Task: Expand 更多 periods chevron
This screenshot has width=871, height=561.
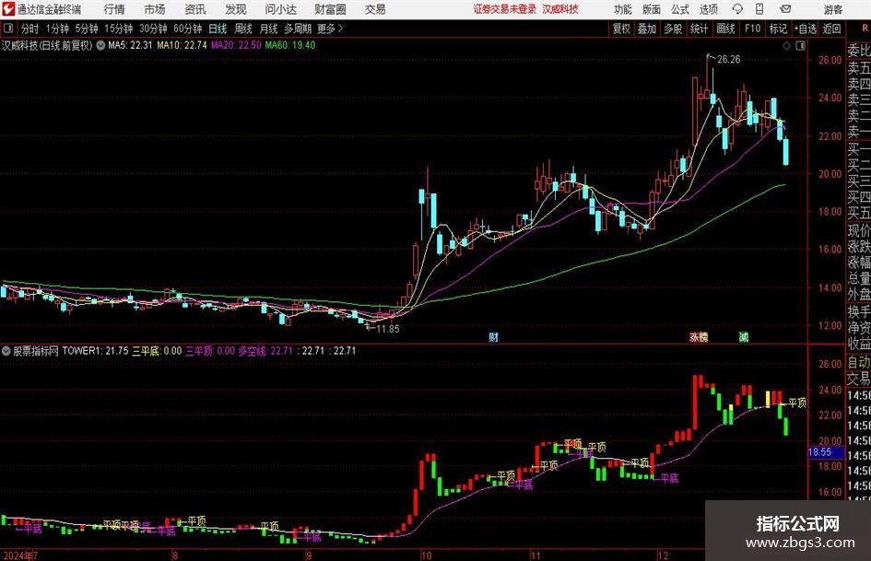Action: (340, 29)
